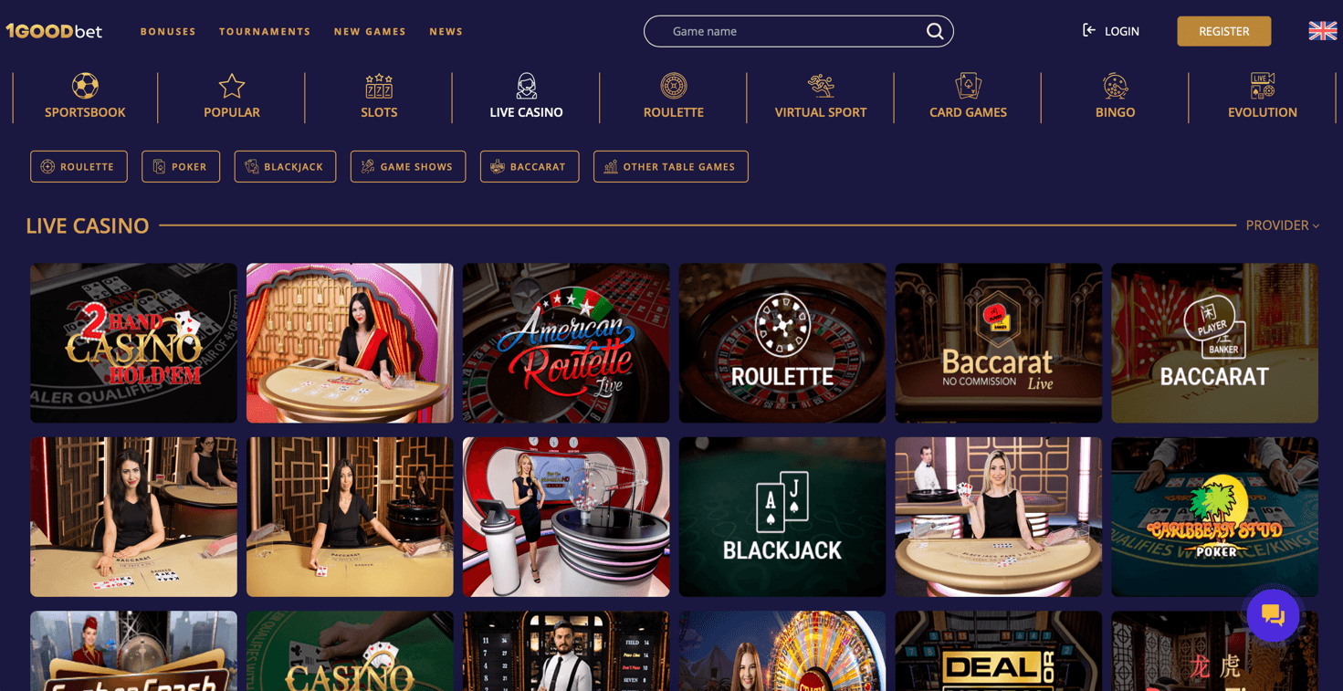Open the Caribbean Stud Poker game
This screenshot has width=1343, height=691.
pyautogui.click(x=1214, y=517)
